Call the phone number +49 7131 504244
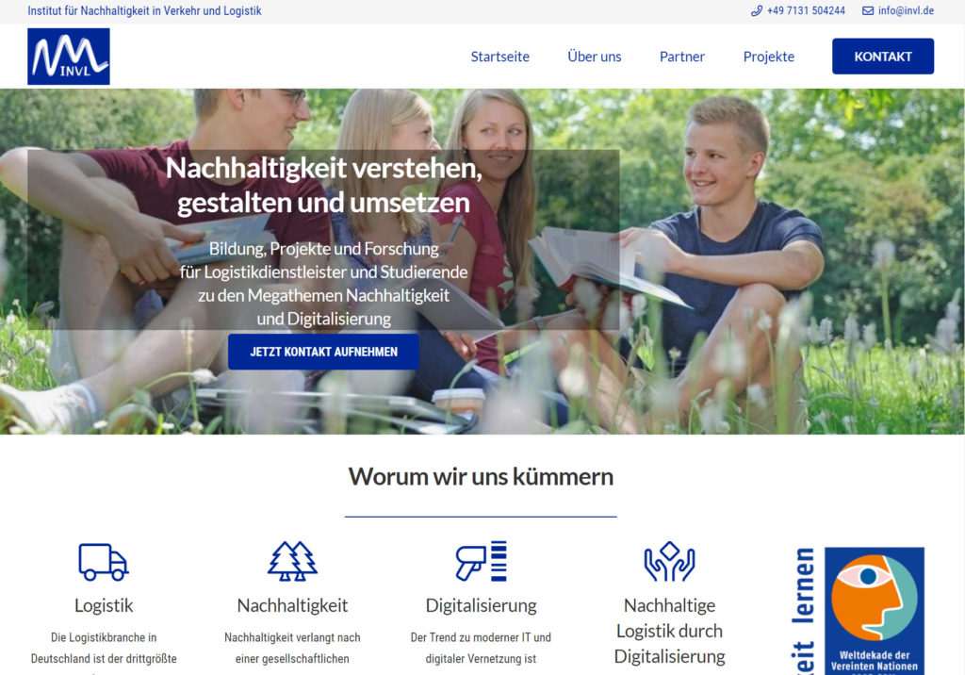965x675 pixels. pyautogui.click(x=806, y=10)
